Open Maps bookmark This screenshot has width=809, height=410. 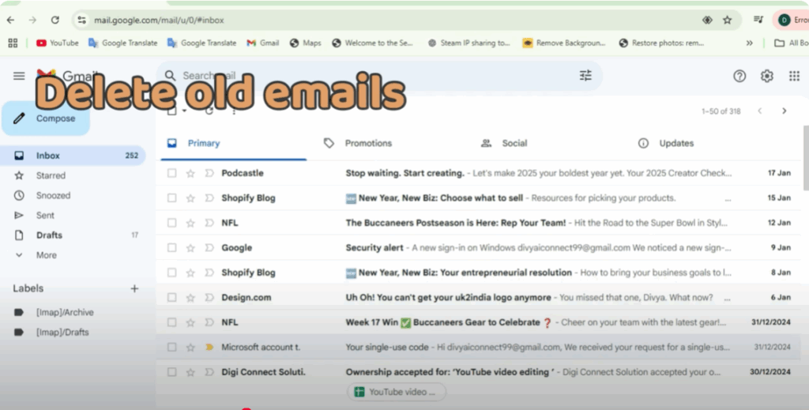coord(306,43)
